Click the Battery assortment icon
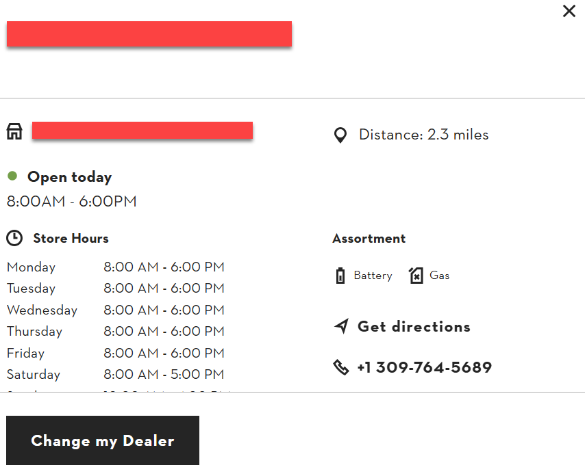Image resolution: width=585 pixels, height=465 pixels. (x=340, y=276)
